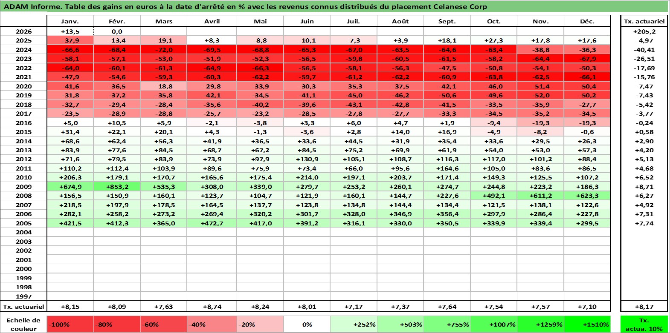
Task: Click the Tx. actuariel column header
Action: (644, 21)
